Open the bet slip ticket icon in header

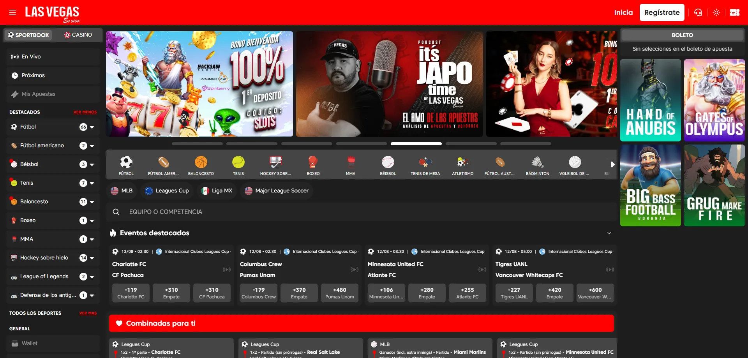[x=734, y=12]
